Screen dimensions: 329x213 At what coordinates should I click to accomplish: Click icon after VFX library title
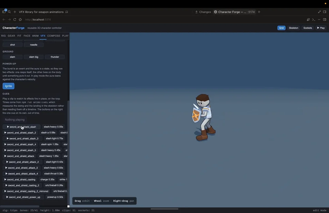[x=66, y=12]
